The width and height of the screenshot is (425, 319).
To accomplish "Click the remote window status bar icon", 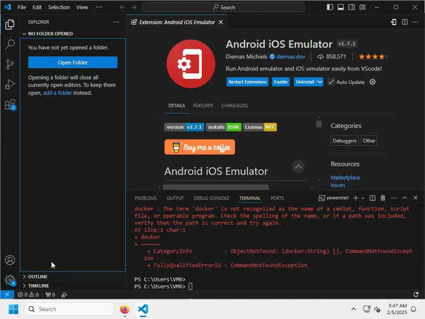I will [7, 294].
